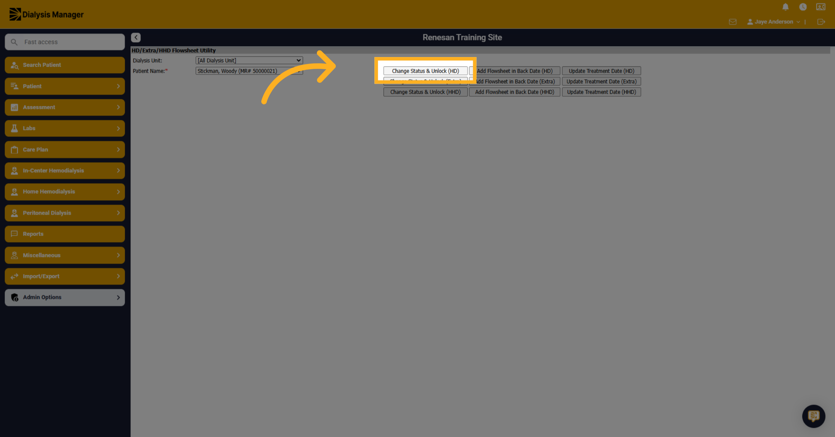Click the Reports icon in the sidebar

click(x=14, y=234)
